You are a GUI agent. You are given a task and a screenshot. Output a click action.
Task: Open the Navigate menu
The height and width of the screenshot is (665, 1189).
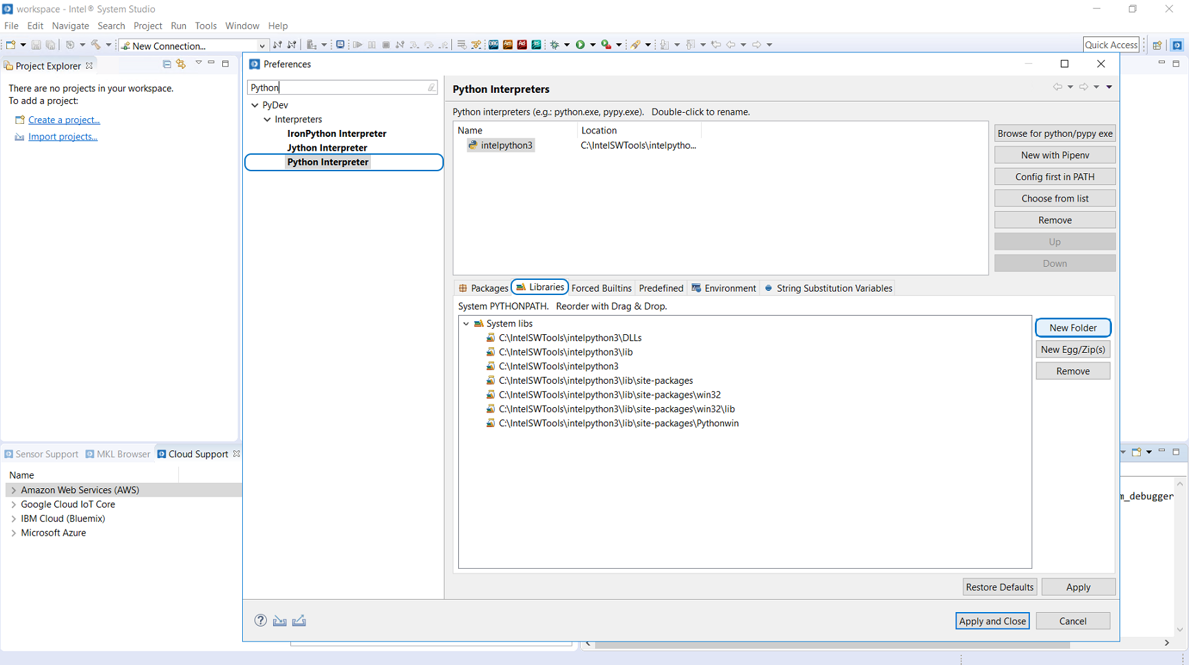70,25
